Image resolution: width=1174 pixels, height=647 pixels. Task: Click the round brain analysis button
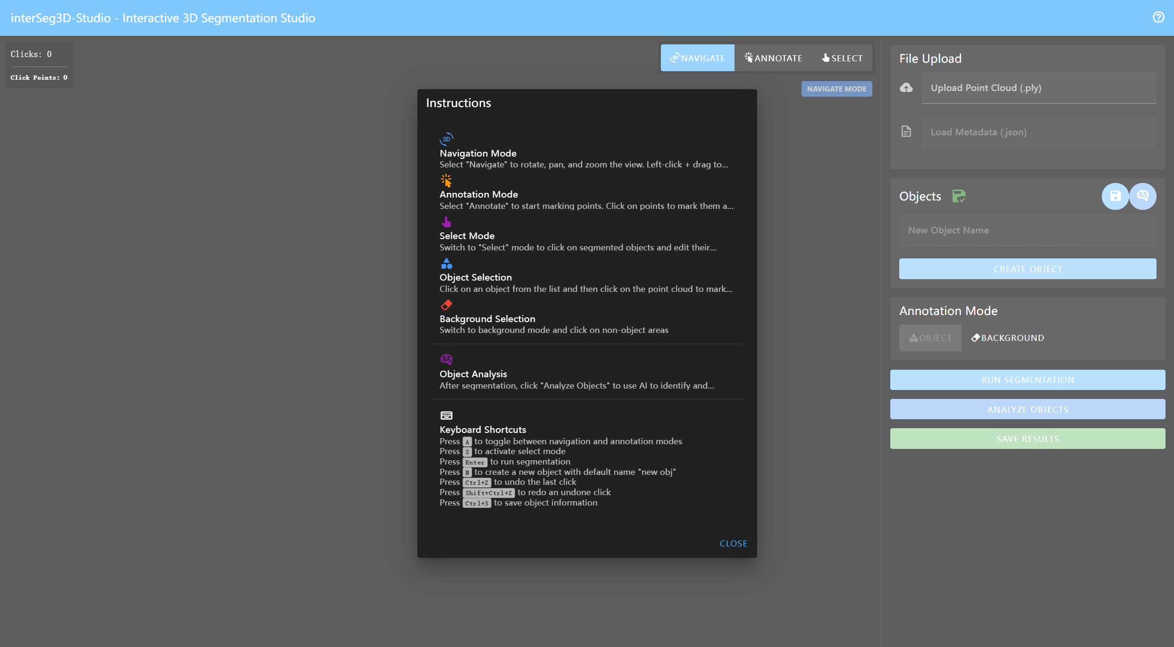tap(1142, 196)
